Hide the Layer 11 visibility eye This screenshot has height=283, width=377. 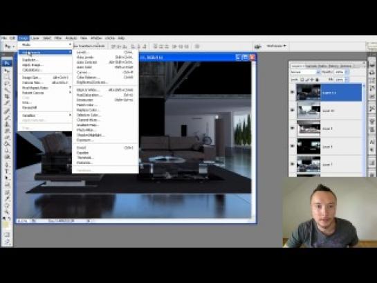pos(293,92)
